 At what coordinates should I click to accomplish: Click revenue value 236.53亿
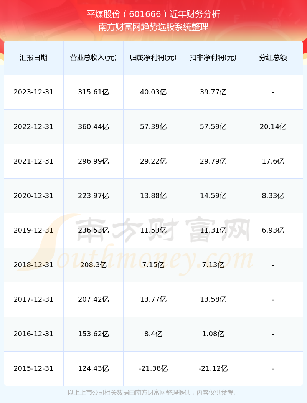tap(94, 230)
